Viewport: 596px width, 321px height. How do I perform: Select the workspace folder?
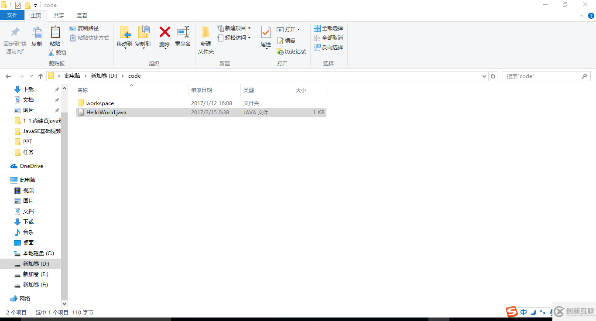pos(100,103)
